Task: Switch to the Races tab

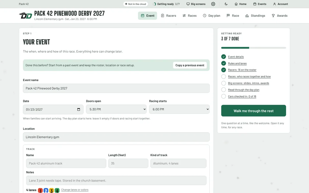Action: (x=190, y=16)
